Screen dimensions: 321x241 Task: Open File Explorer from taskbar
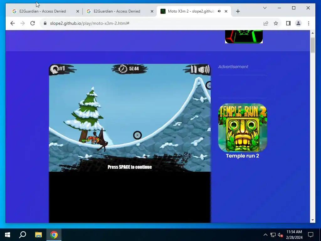pyautogui.click(x=38, y=235)
